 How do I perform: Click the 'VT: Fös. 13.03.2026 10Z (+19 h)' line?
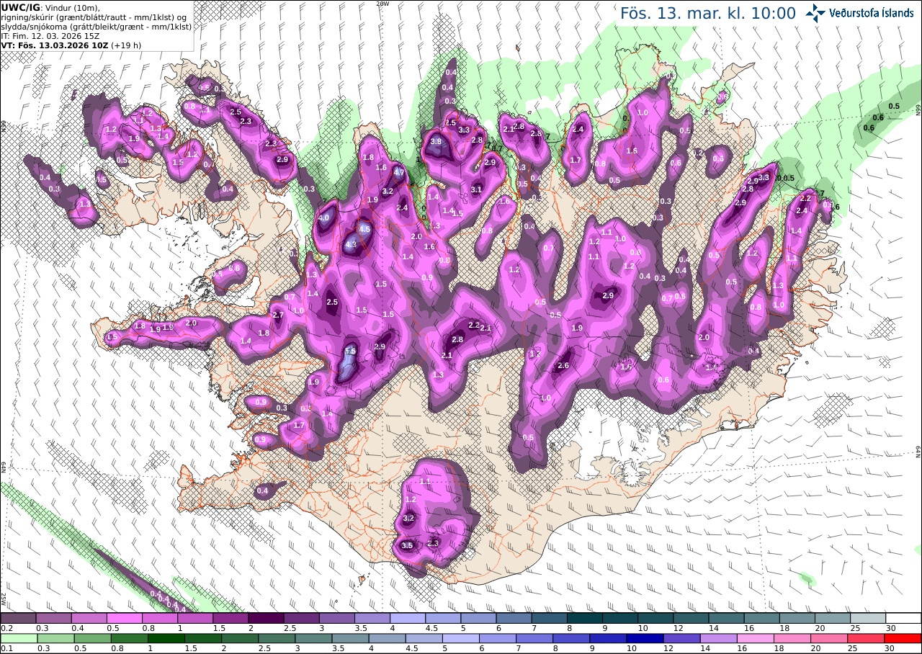[x=71, y=45]
